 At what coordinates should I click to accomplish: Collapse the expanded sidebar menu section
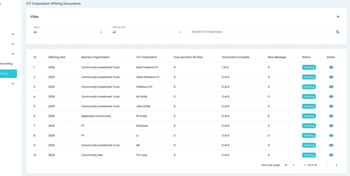point(13,54)
